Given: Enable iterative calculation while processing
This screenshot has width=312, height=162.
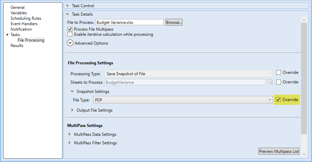Looking at the screenshot, I should point(70,34).
